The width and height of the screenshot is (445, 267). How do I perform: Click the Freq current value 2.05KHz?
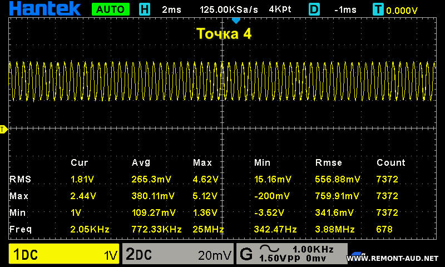90,229
